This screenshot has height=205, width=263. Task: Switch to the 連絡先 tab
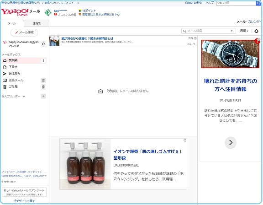coord(37,23)
